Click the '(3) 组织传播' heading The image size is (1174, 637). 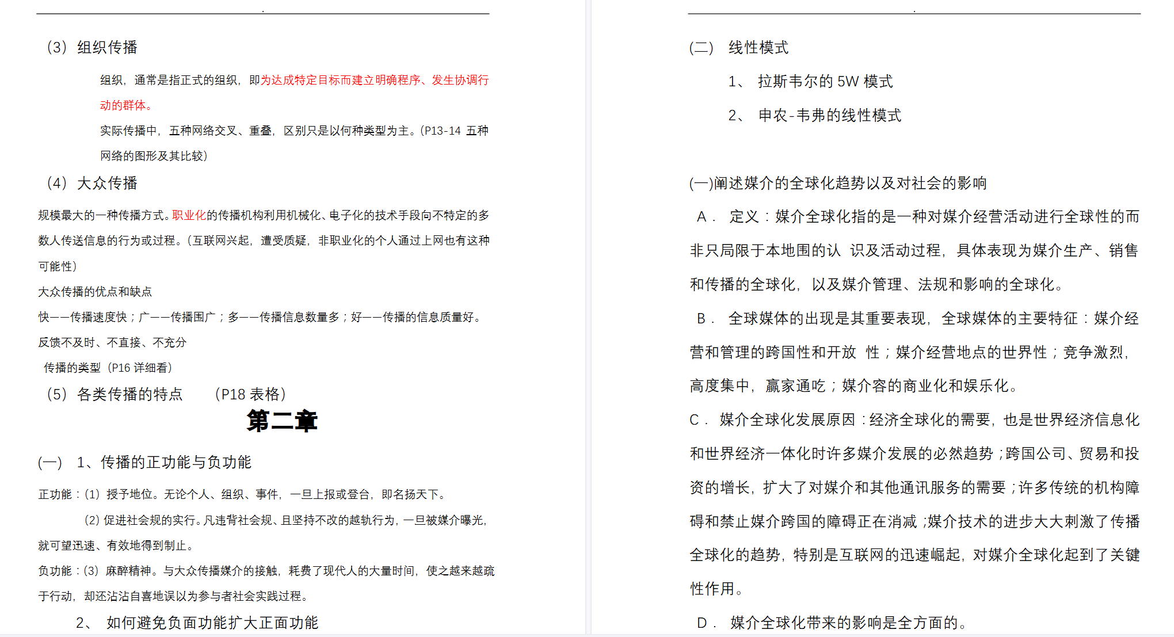(x=92, y=47)
